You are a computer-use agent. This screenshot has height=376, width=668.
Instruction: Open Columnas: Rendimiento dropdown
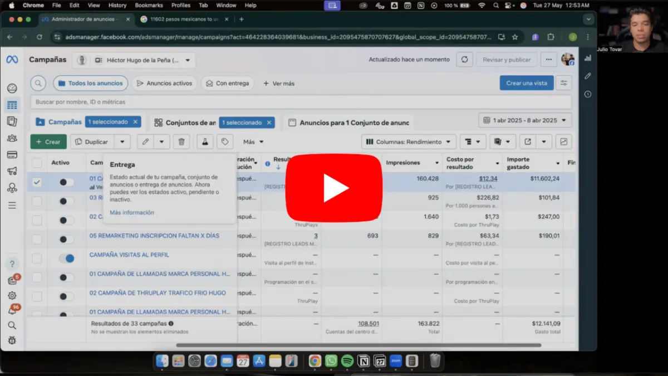click(x=409, y=142)
